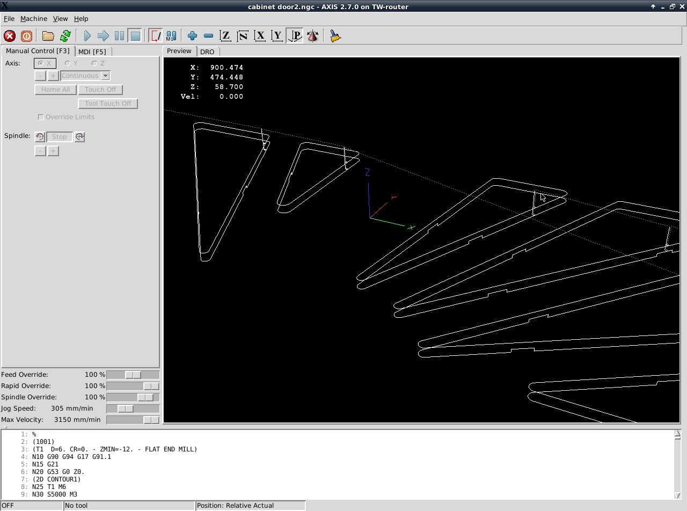Click X window icon in title bar

coord(5,6)
